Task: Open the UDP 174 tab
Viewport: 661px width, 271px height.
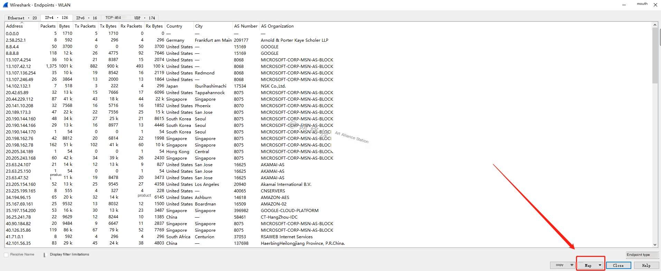Action: pyautogui.click(x=144, y=18)
